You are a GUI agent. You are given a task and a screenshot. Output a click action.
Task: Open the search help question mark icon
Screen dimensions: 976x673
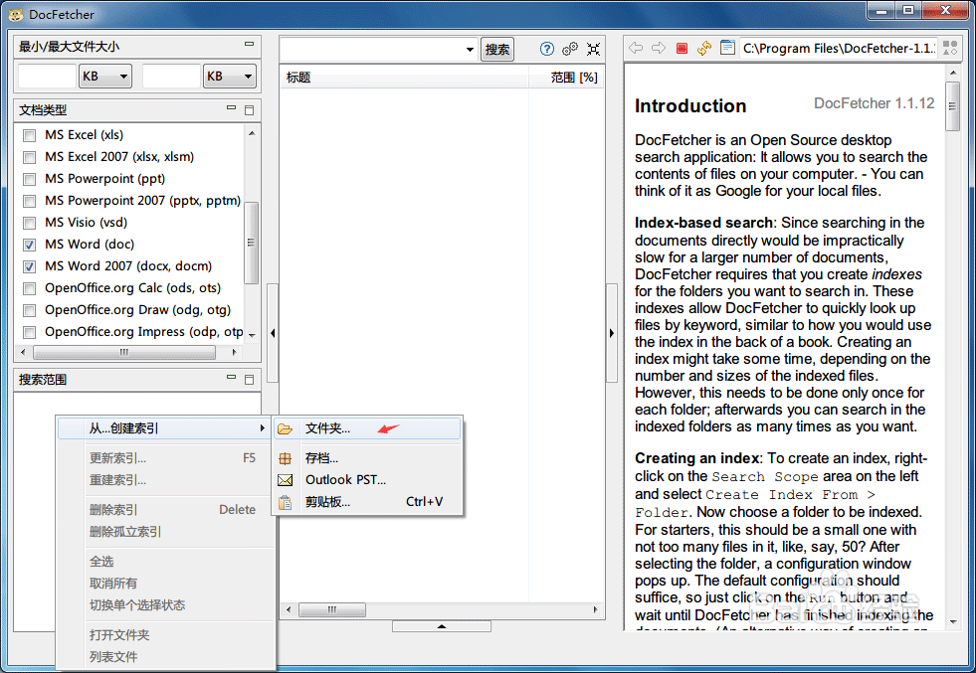pyautogui.click(x=546, y=49)
